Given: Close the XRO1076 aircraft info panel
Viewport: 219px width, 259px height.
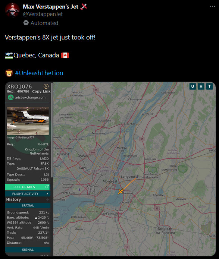Looking at the screenshot, I should tap(46, 86).
